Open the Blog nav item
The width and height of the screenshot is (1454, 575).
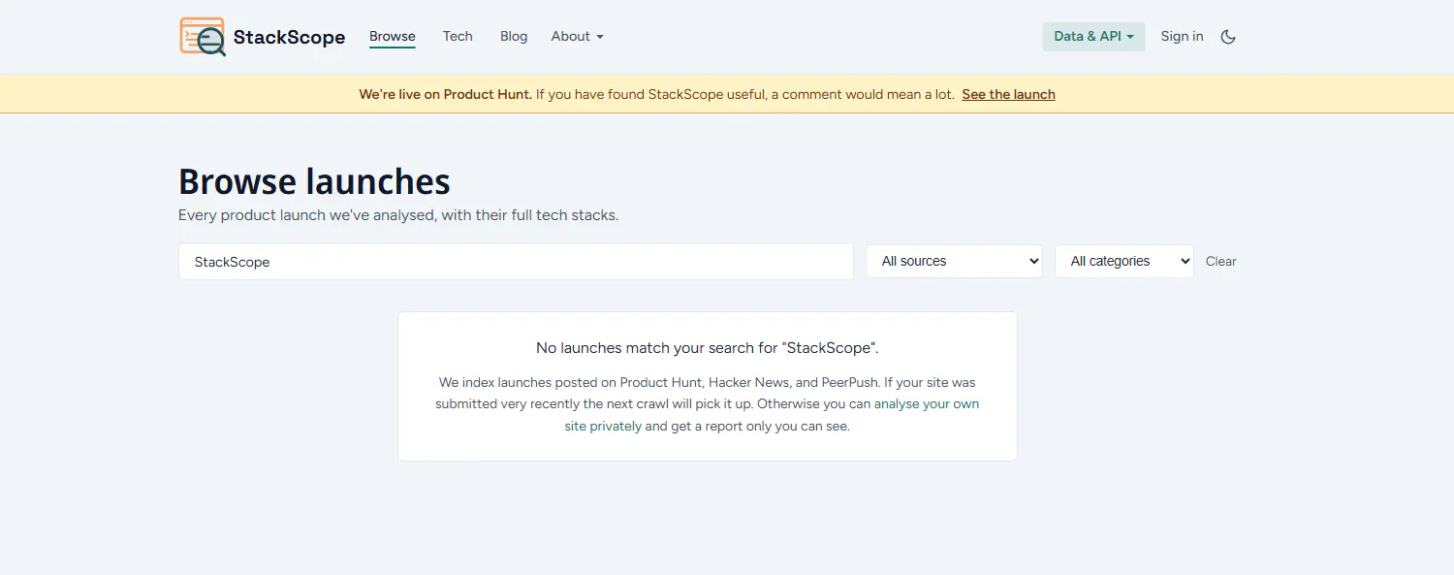[x=514, y=37]
